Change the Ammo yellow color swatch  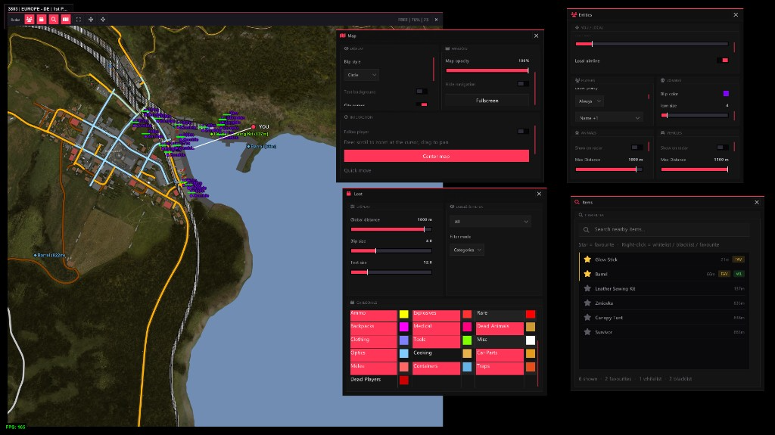coord(404,315)
